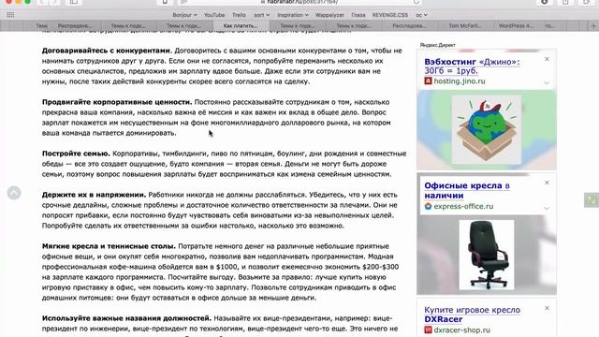This screenshot has height=337, width=599.
Task: Switch to the Расследова... tab
Action: (x=409, y=25)
